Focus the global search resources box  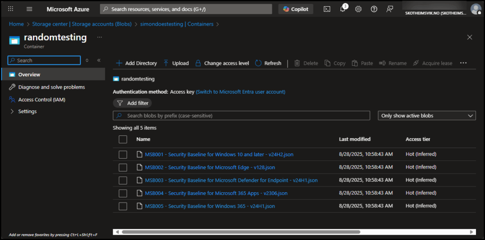coord(186,9)
